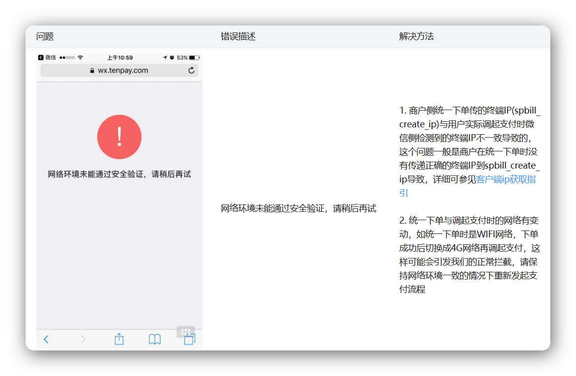Click the phone screenshot's 上午10:59 clock
This screenshot has height=376, width=576.
tap(120, 58)
